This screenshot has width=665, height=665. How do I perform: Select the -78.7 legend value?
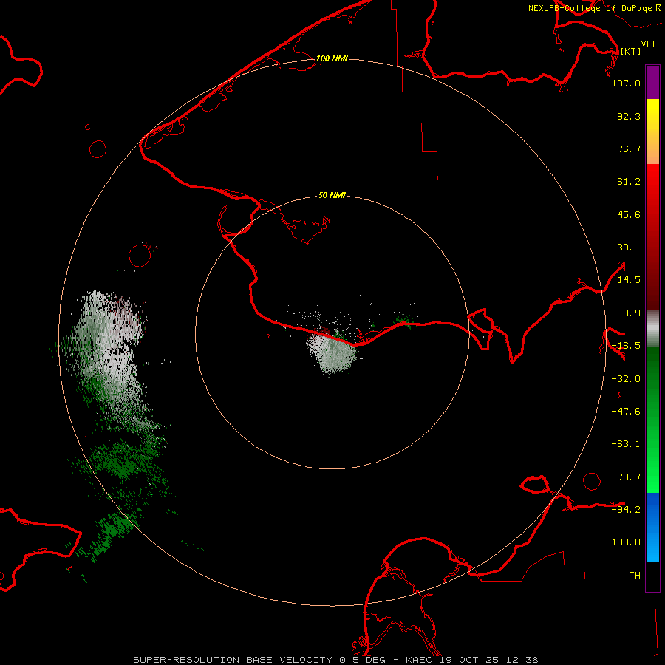point(626,477)
